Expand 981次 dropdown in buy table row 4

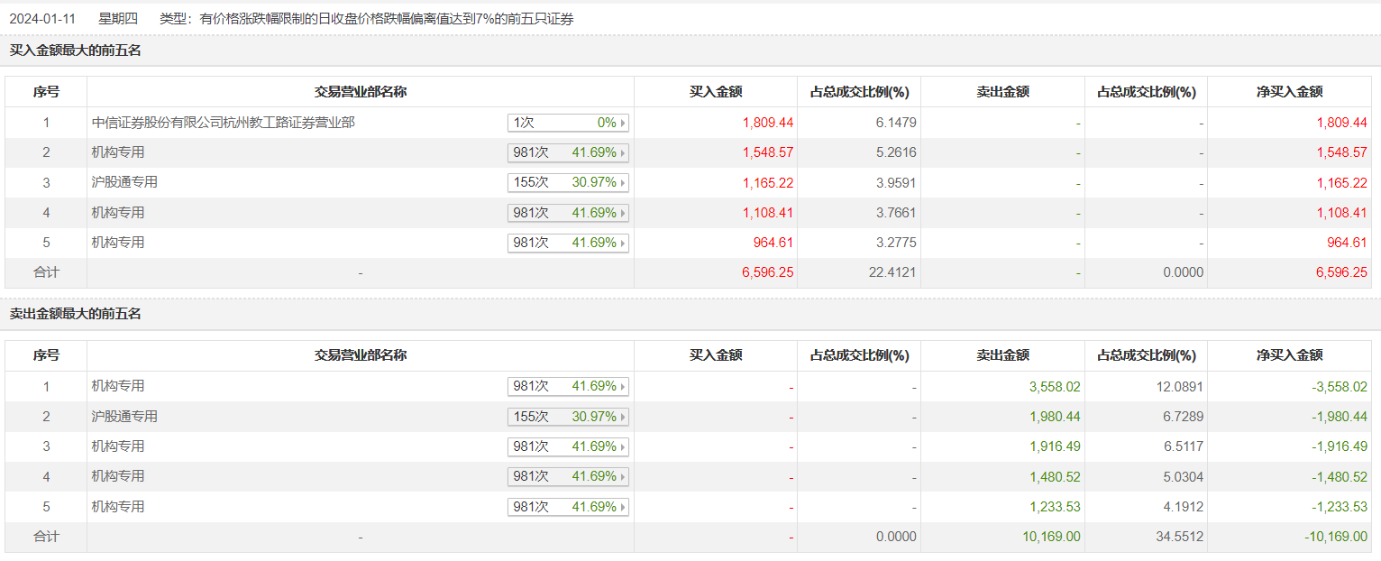point(568,213)
